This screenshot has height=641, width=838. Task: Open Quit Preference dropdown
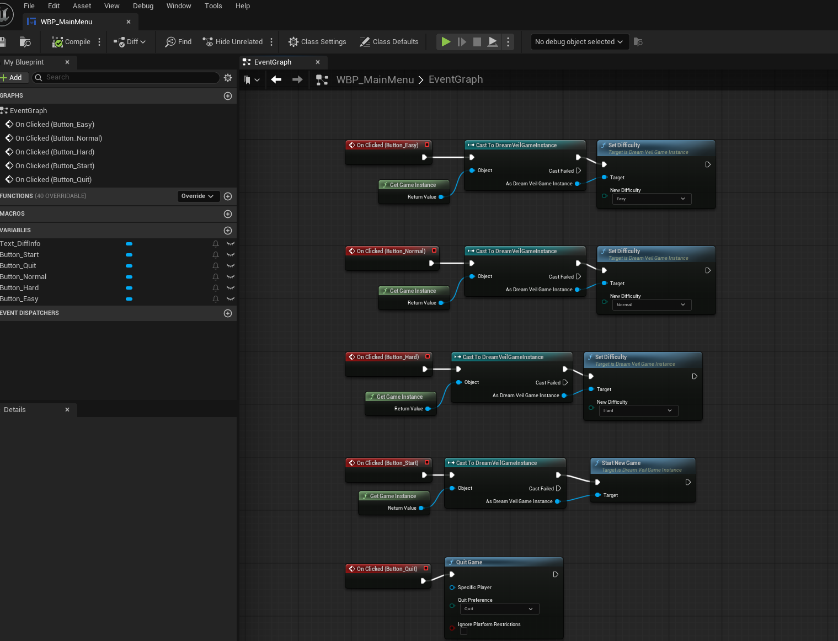499,609
